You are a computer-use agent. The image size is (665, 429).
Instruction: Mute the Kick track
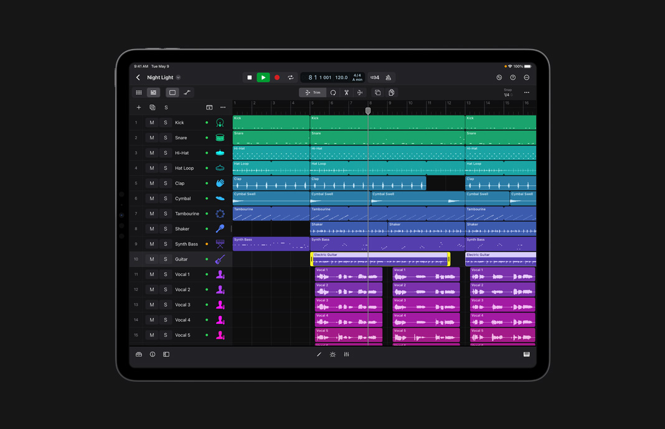[x=152, y=123]
